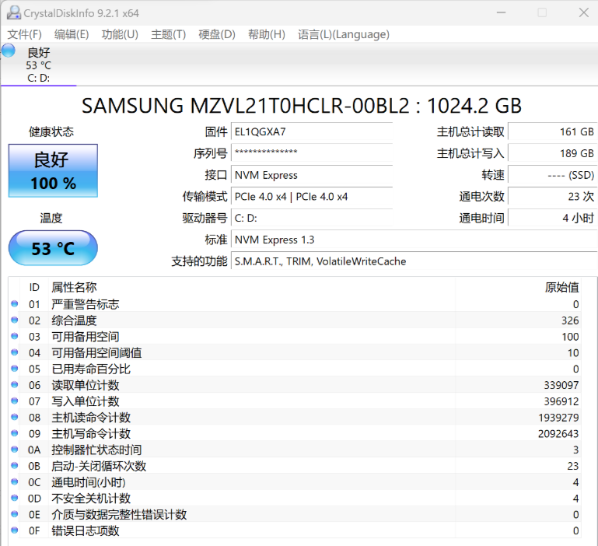
Task: Click the PCIe 4.0 x4 transfer mode field
Action: click(312, 197)
